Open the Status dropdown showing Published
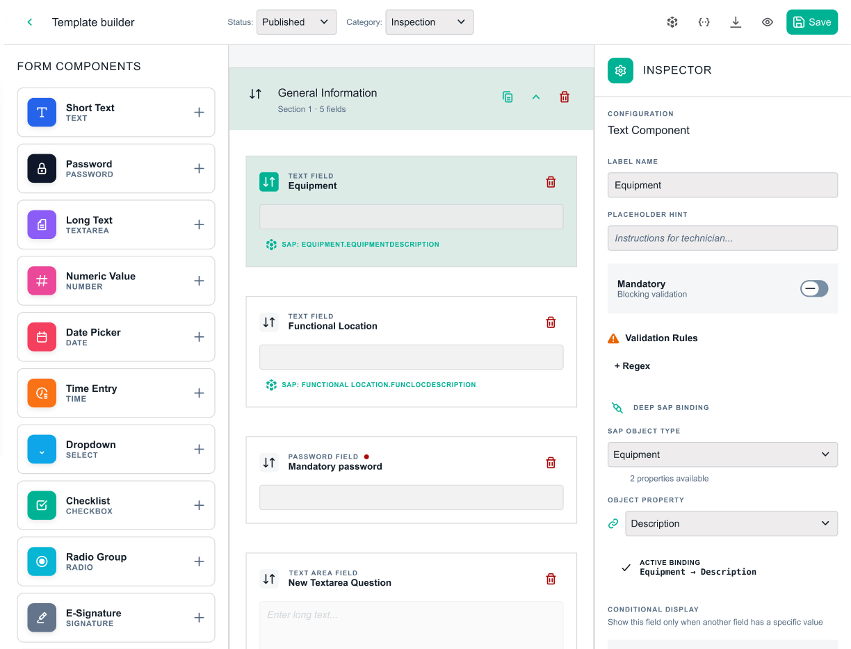The height and width of the screenshot is (649, 851). click(x=296, y=22)
